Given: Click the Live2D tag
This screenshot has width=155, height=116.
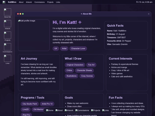Looking at the screenshot, I should (x=26, y=109).
